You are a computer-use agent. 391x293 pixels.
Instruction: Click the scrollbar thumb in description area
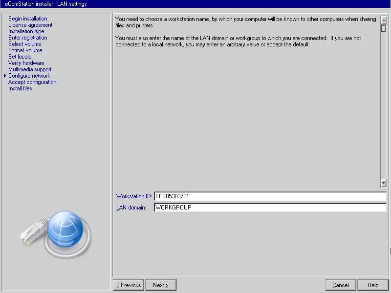pos(384,28)
